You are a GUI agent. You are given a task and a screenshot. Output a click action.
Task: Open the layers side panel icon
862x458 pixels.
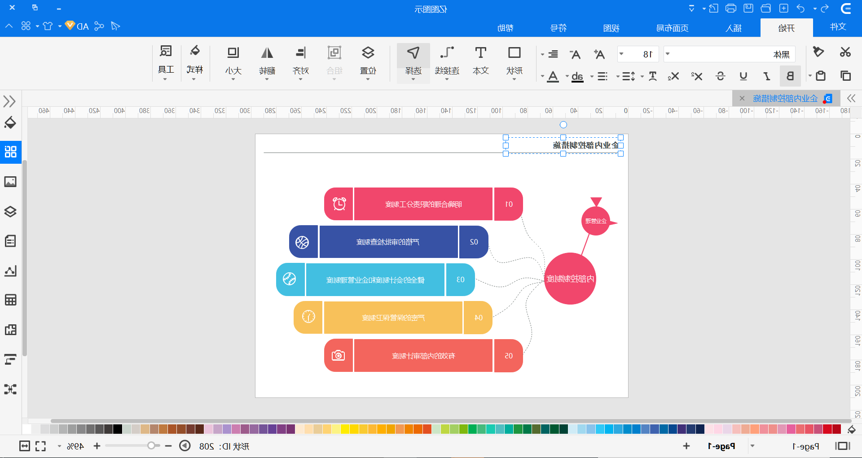(x=10, y=211)
